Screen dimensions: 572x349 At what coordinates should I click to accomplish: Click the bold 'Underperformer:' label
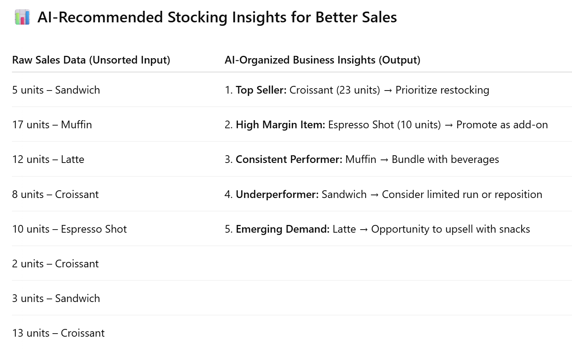[277, 195]
